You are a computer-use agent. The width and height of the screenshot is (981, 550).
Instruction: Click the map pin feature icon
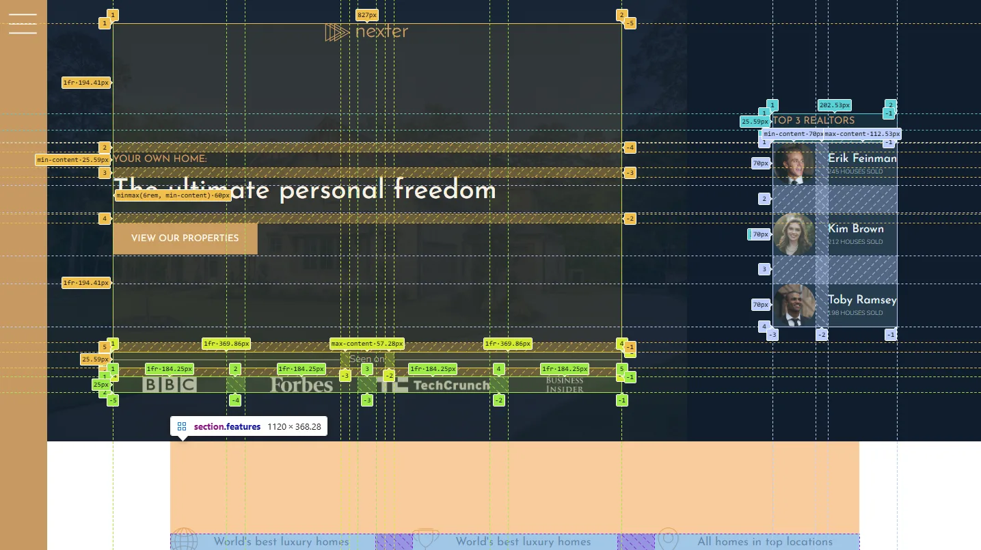click(668, 539)
